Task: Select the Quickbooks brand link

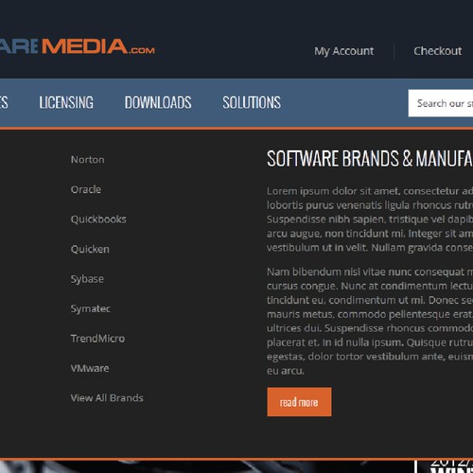Action: pyautogui.click(x=98, y=219)
